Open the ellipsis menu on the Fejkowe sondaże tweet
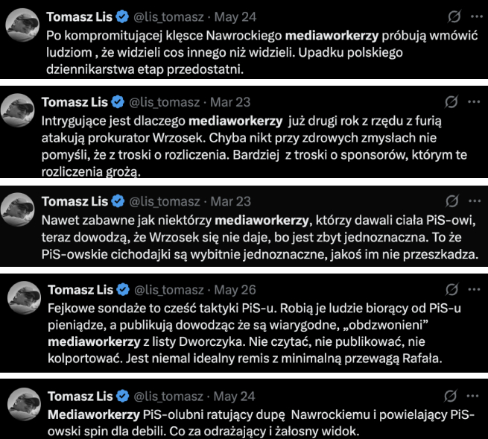This screenshot has width=488, height=439. point(474,289)
